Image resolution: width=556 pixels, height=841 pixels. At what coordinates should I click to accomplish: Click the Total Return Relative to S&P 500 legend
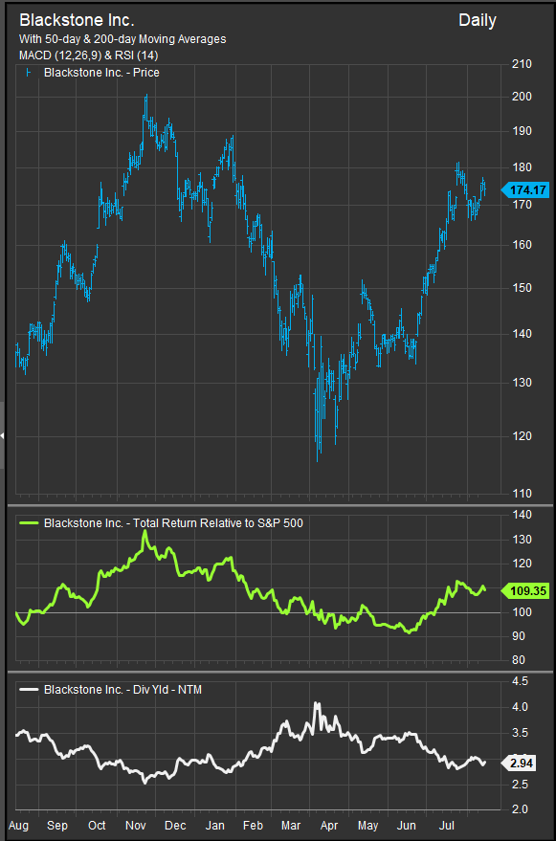pyautogui.click(x=173, y=523)
